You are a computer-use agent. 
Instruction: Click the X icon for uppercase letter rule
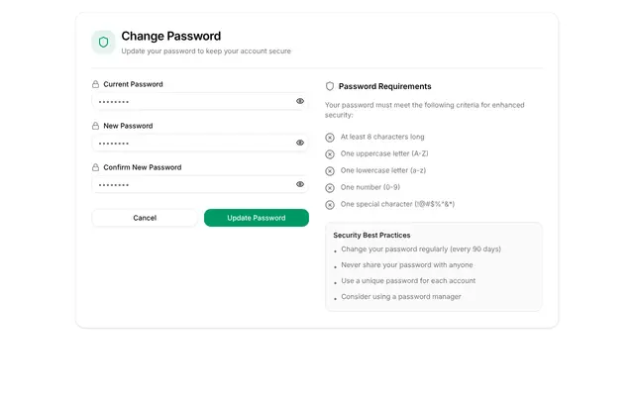tap(330, 154)
